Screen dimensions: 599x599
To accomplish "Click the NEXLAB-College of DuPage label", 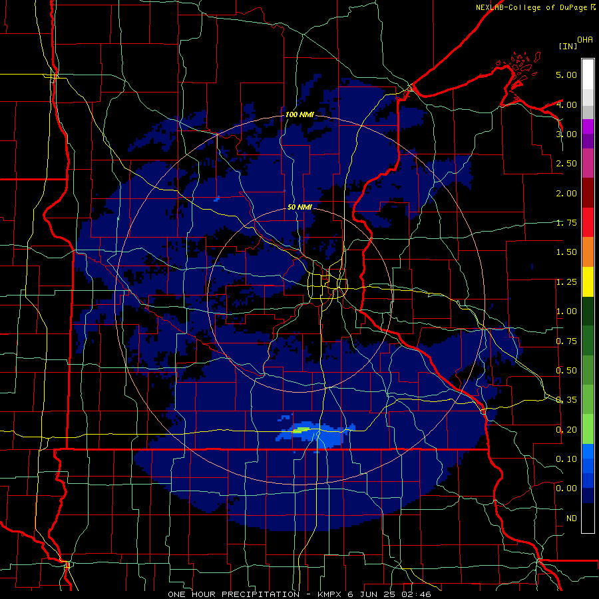I will click(531, 7).
